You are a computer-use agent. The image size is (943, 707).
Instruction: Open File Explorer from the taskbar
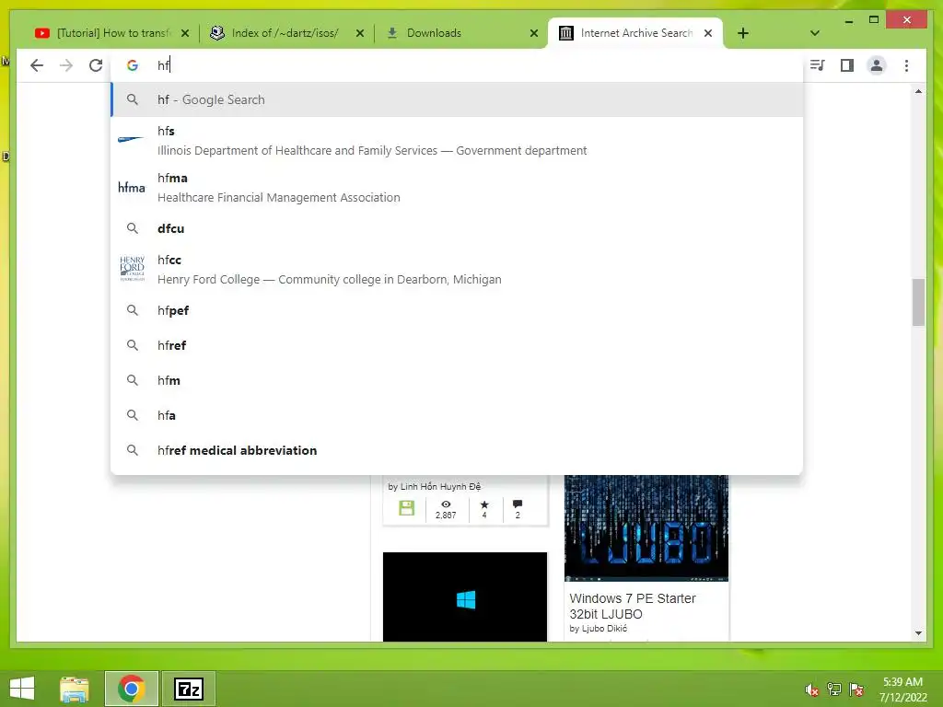pyautogui.click(x=75, y=689)
